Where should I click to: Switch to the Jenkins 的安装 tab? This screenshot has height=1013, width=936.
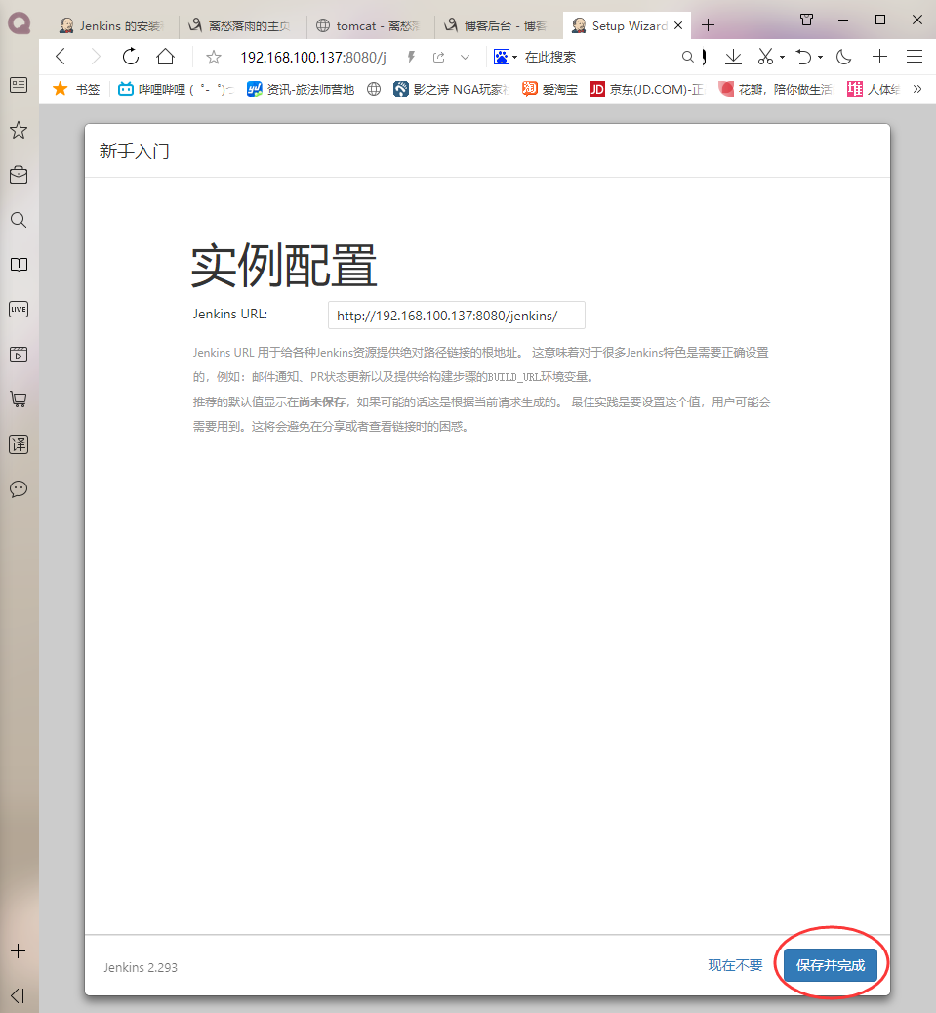pos(114,25)
